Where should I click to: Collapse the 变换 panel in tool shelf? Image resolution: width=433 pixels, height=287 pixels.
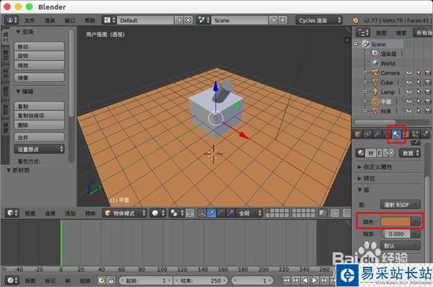coord(25,32)
